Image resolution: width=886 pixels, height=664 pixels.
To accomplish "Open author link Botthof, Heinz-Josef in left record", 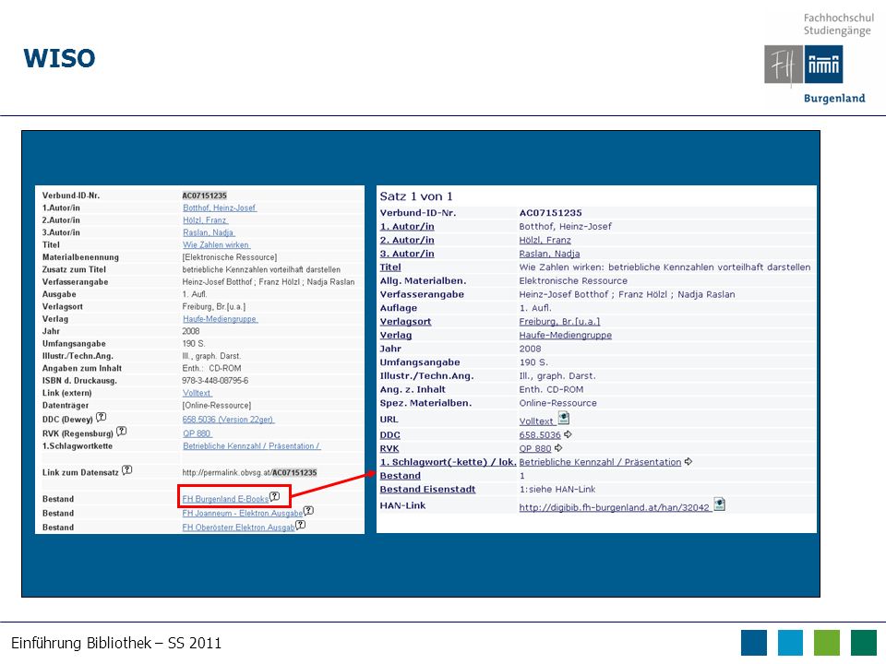I will (220, 207).
